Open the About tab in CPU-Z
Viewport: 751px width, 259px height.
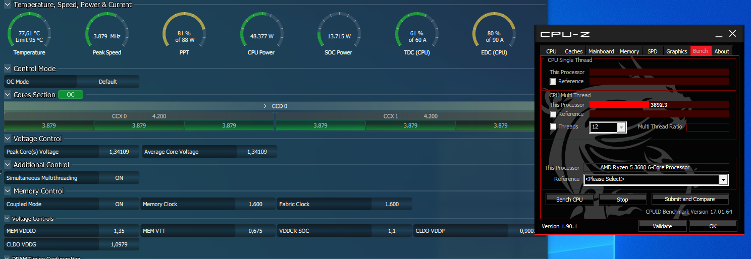click(722, 51)
